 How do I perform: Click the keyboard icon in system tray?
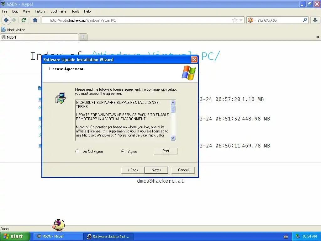pos(286,237)
